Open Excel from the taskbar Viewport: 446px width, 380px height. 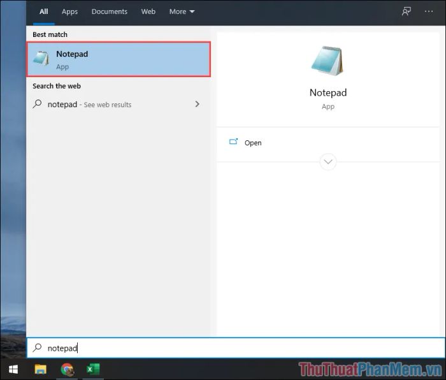pyautogui.click(x=93, y=369)
